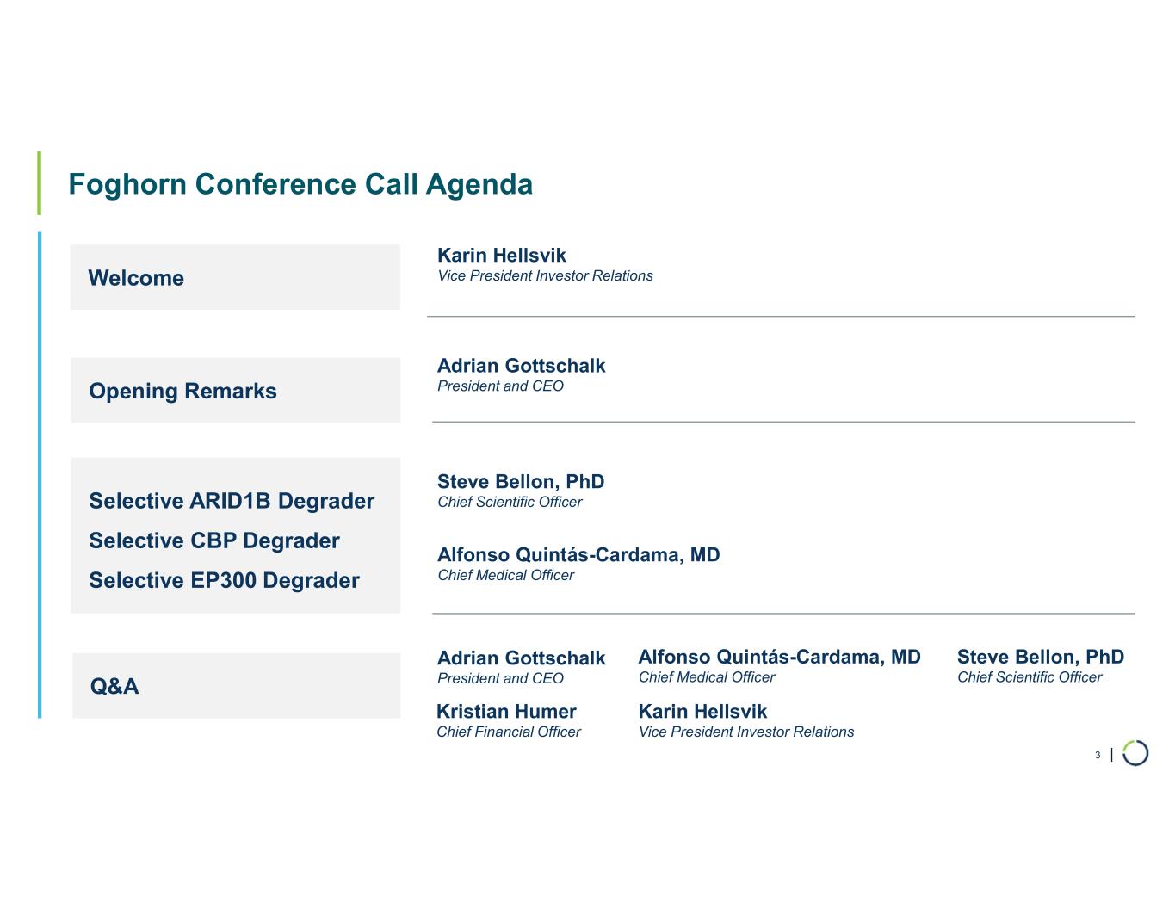Click the slide page number 3
This screenshot has width=1175, height=908.
(1098, 755)
